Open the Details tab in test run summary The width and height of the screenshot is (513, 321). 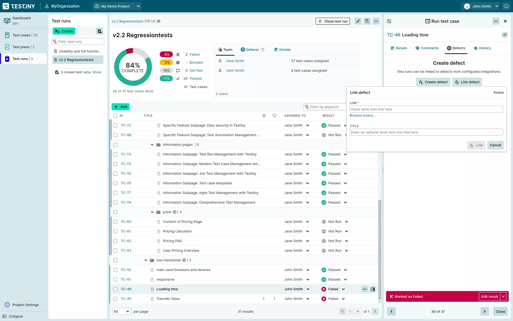pyautogui.click(x=282, y=50)
